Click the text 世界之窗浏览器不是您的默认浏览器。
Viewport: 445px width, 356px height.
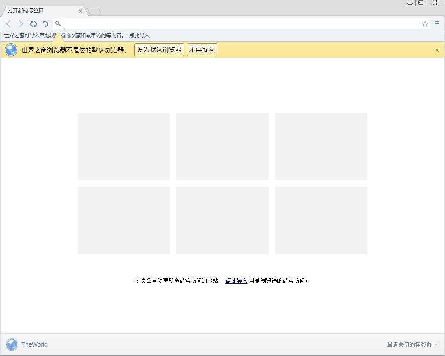[x=75, y=50]
